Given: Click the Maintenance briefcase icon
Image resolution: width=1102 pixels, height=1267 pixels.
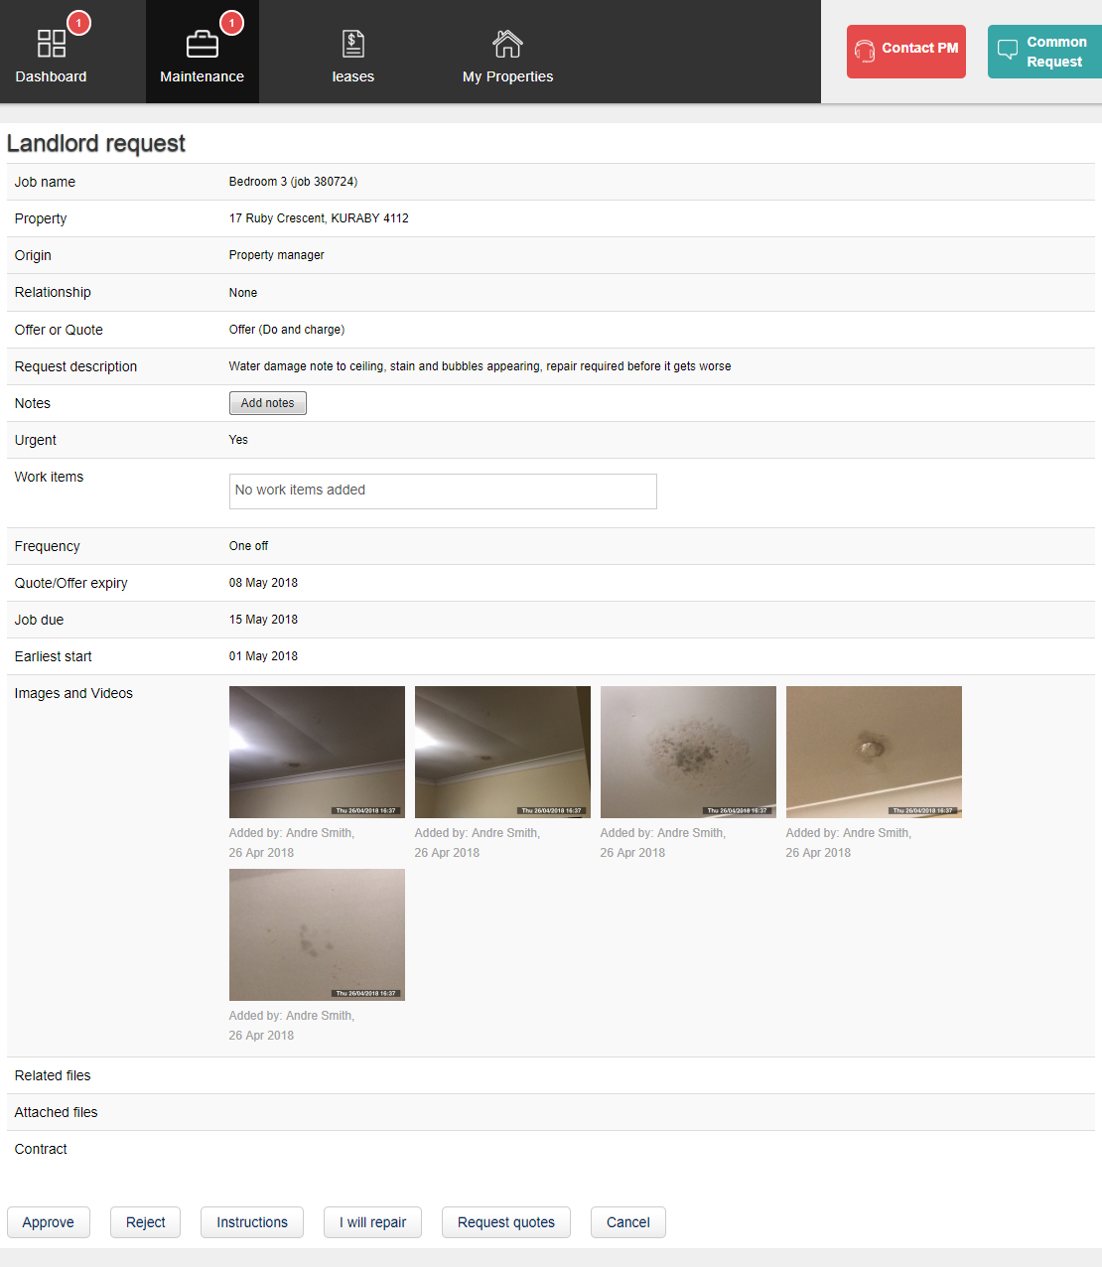Looking at the screenshot, I should (x=203, y=44).
